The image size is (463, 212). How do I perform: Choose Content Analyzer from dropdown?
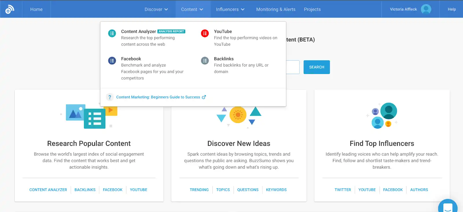point(139,31)
